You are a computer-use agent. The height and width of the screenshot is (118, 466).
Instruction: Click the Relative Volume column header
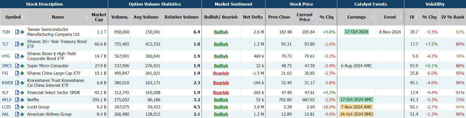pyautogui.click(x=182, y=17)
